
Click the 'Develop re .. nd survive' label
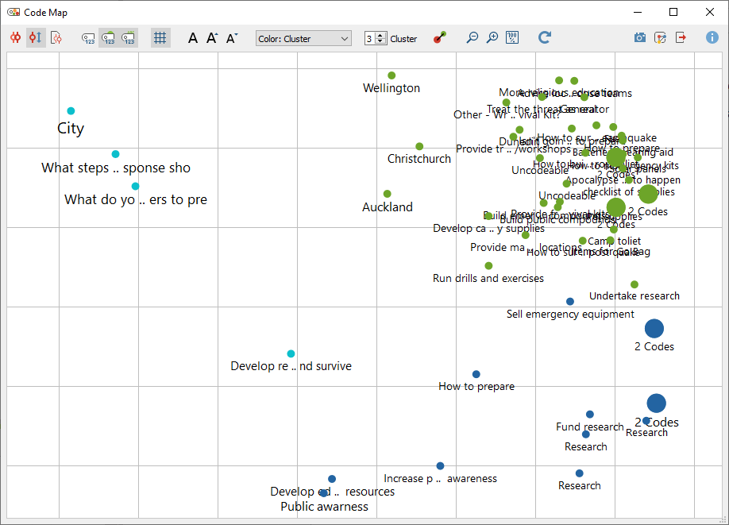pyautogui.click(x=291, y=366)
